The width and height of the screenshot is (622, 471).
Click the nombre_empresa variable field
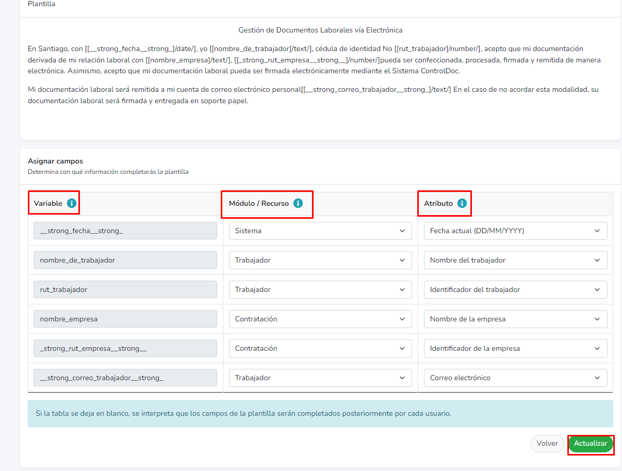[125, 319]
